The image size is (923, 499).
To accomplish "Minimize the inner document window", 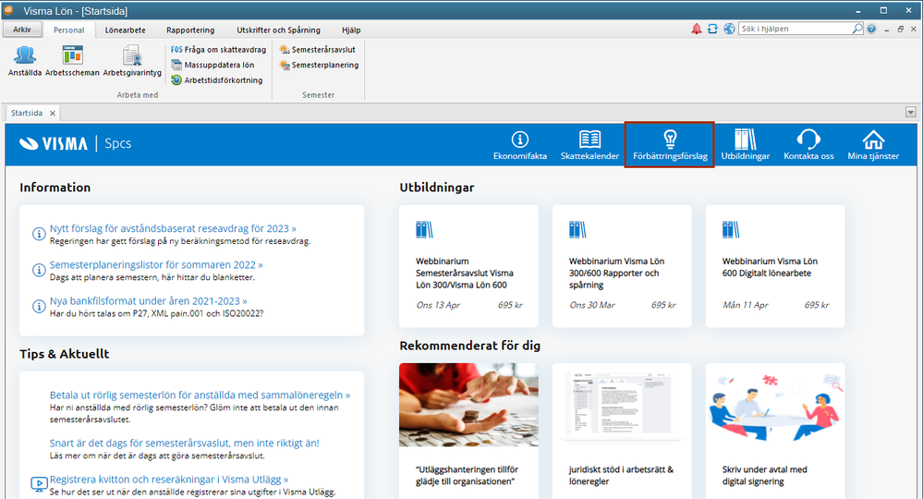I will [x=886, y=30].
